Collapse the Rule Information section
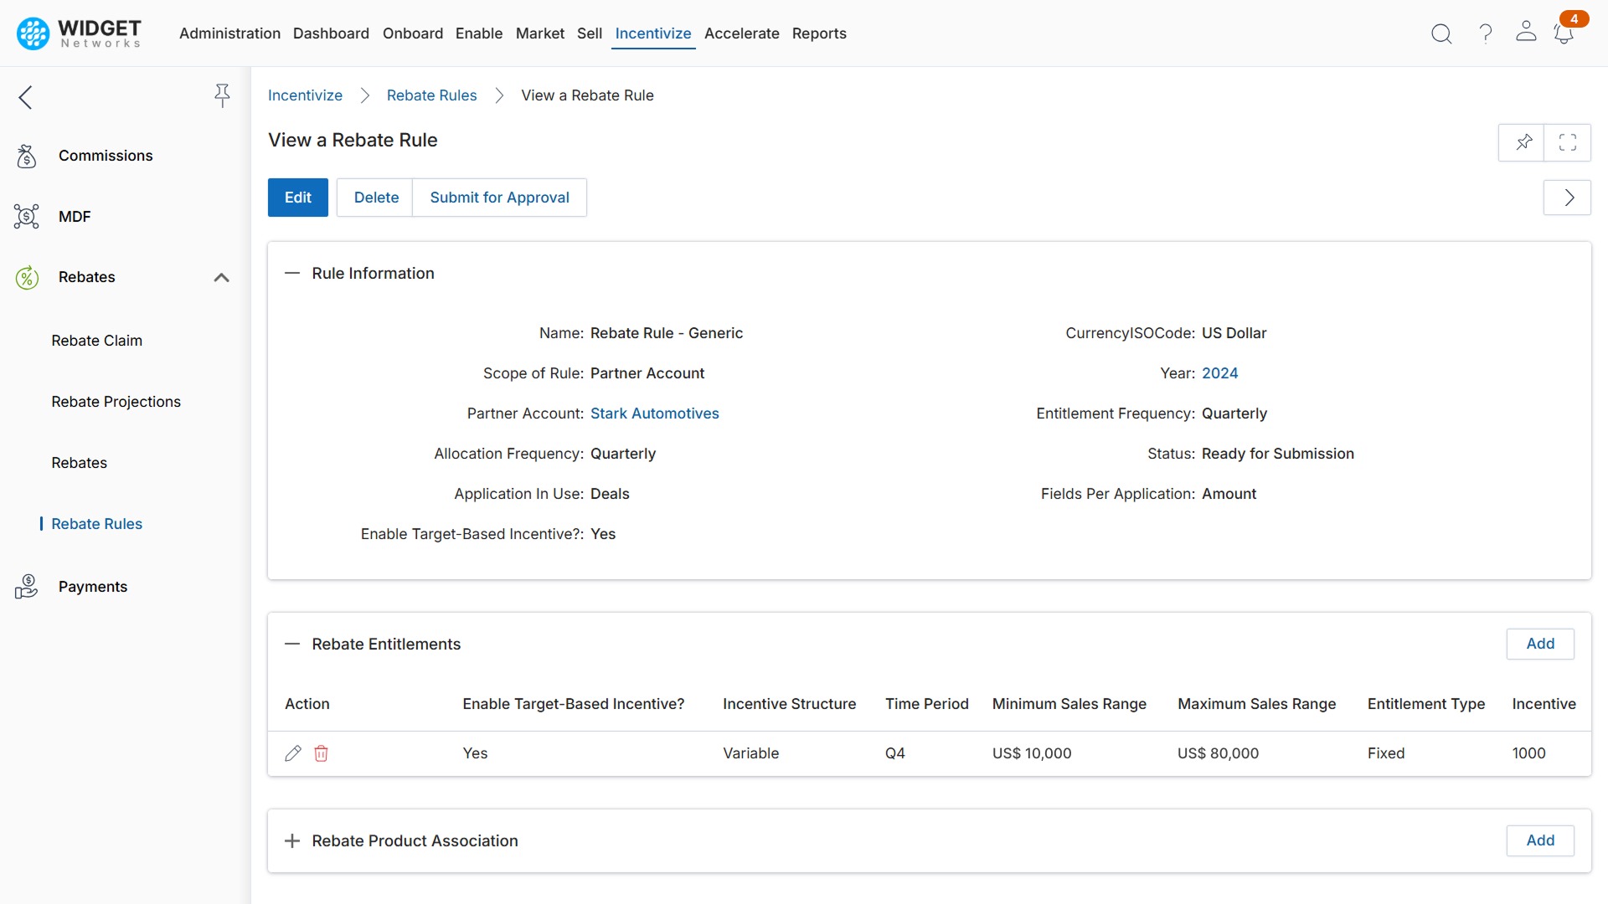Viewport: 1608px width, 904px height. (292, 273)
